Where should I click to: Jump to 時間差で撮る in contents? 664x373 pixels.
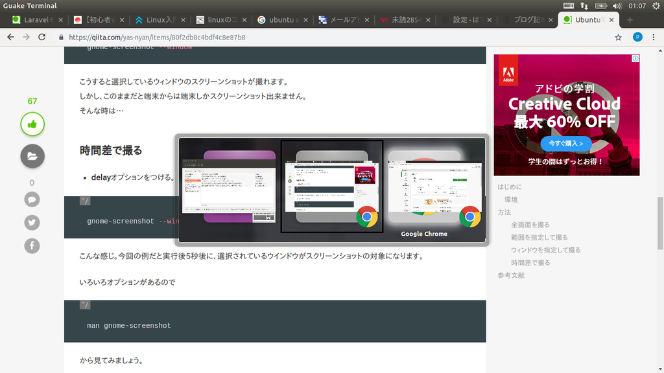pyautogui.click(x=530, y=263)
